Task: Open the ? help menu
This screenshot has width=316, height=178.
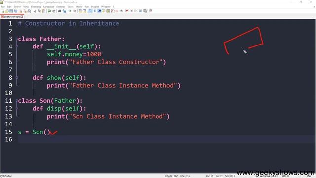Action: coord(113,7)
